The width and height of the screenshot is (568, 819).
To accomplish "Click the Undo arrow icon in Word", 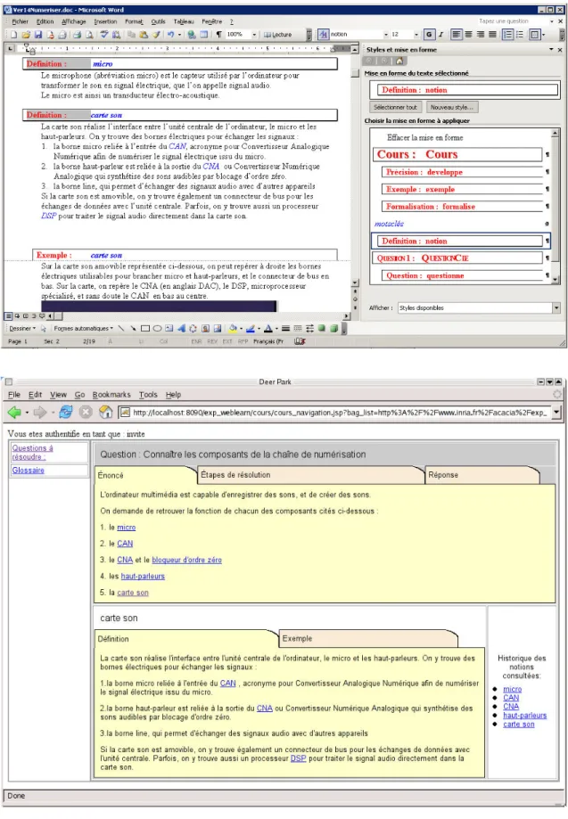I will 171,35.
